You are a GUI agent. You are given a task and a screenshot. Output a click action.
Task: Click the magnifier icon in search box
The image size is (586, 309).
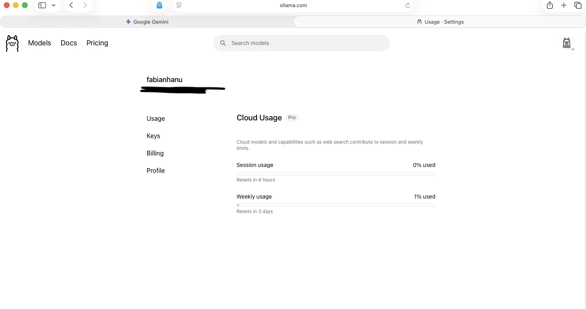pyautogui.click(x=223, y=43)
